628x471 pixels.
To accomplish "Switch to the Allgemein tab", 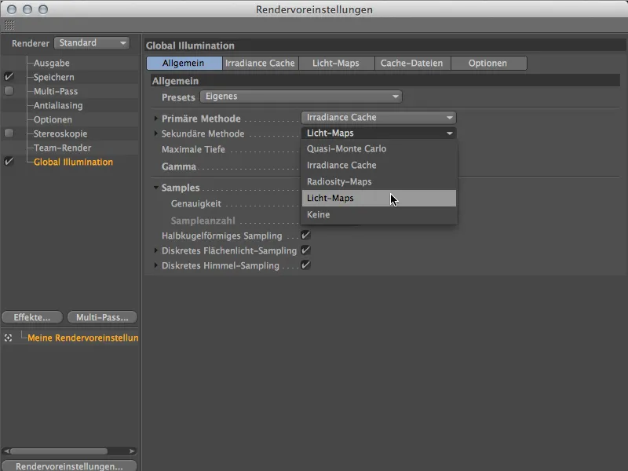I will [x=184, y=63].
